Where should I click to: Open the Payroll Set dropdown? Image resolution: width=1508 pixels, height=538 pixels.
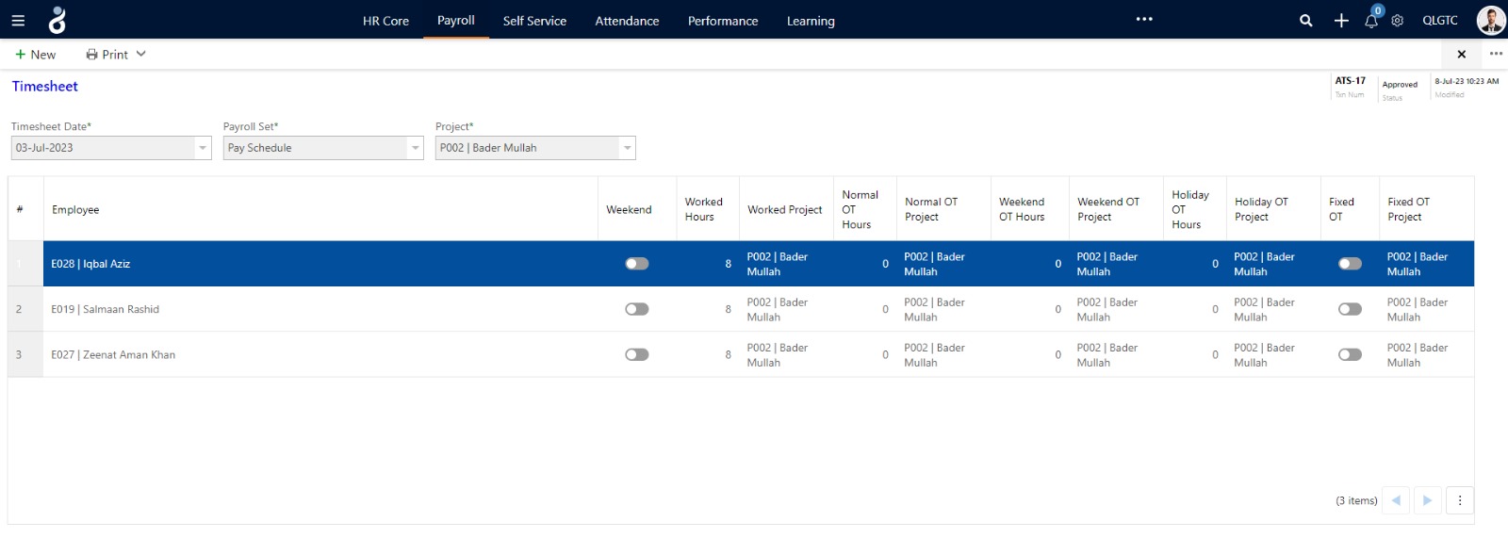pos(415,148)
